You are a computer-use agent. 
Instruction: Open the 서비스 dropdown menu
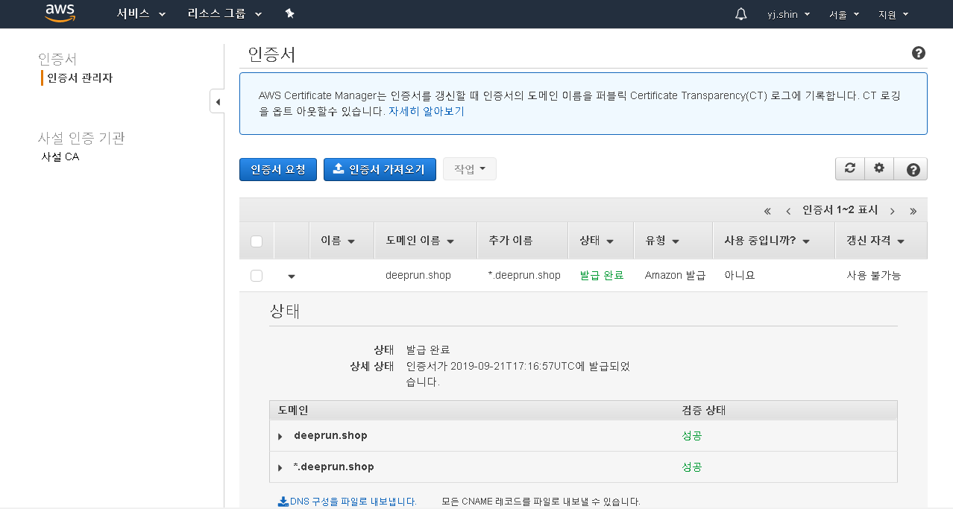141,14
